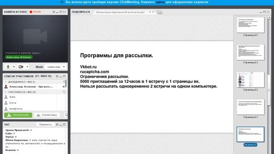The width and height of the screenshot is (274, 154).
Task: Open slide thumbnail Страница 13
Action: pyautogui.click(x=250, y=107)
